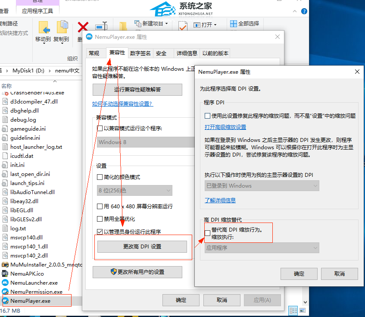Click the red Delete X icon

tap(83, 27)
